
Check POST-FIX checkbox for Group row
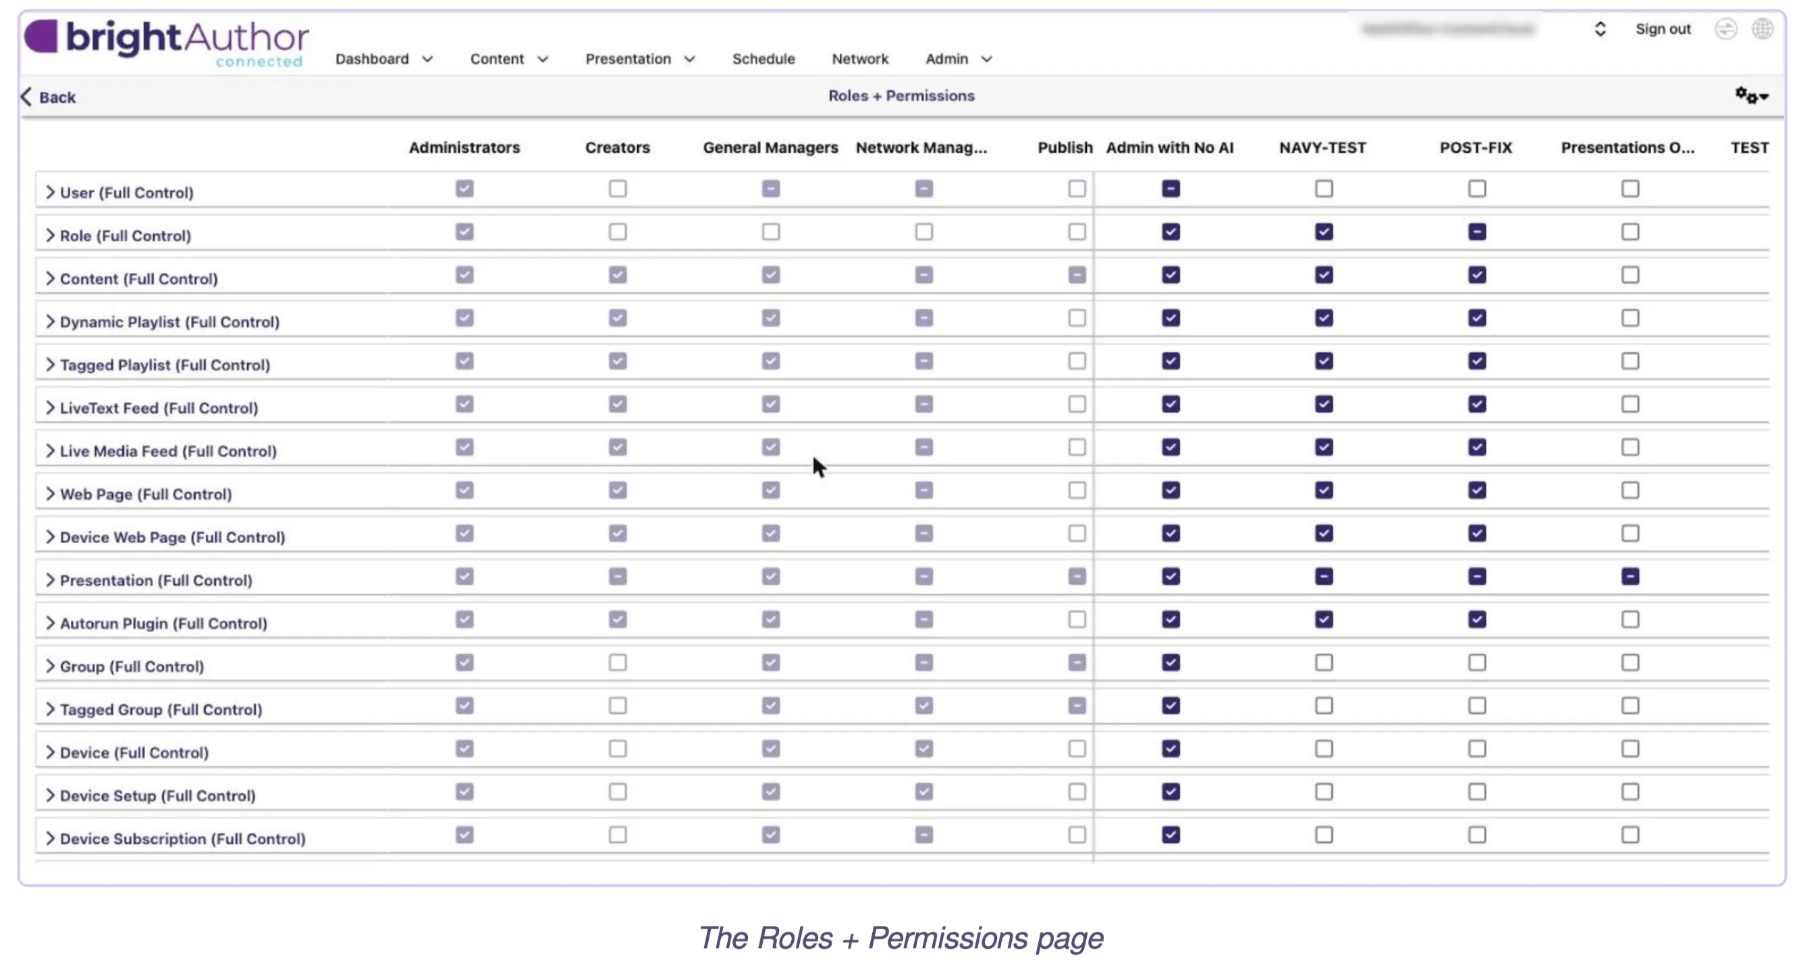click(1477, 662)
